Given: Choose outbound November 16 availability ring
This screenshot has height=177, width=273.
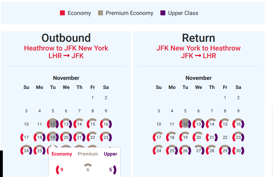Looking at the screenshot, I should (x=106, y=124).
